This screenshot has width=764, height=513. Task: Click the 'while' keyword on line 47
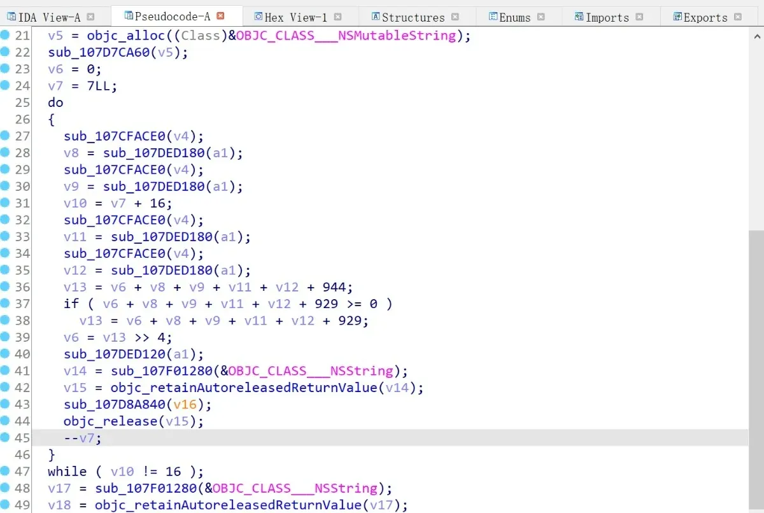point(67,471)
